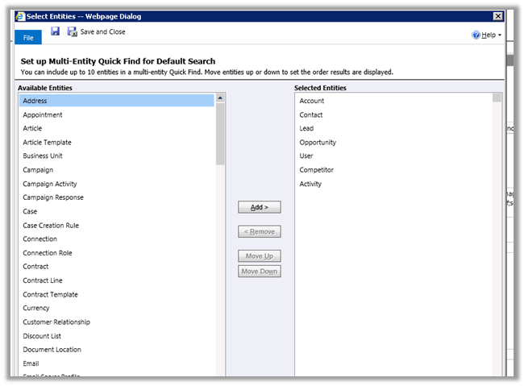Open the File menu tab
Image resolution: width=524 pixels, height=386 pixels.
pyautogui.click(x=27, y=37)
